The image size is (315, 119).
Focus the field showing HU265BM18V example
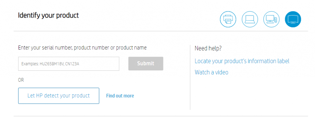69,64
